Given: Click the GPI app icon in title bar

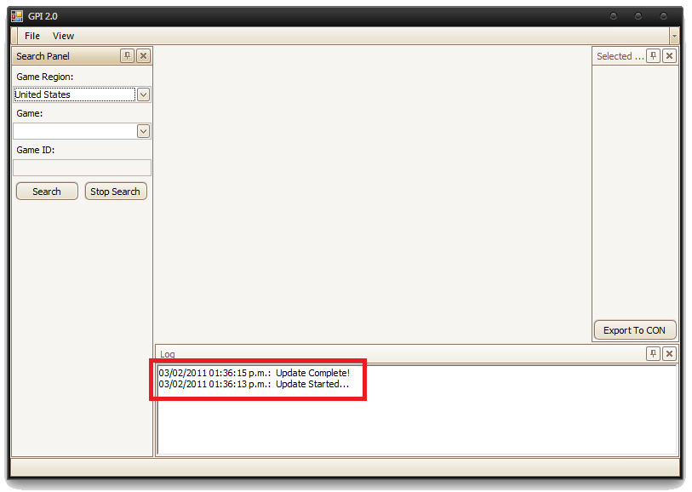Looking at the screenshot, I should 17,16.
